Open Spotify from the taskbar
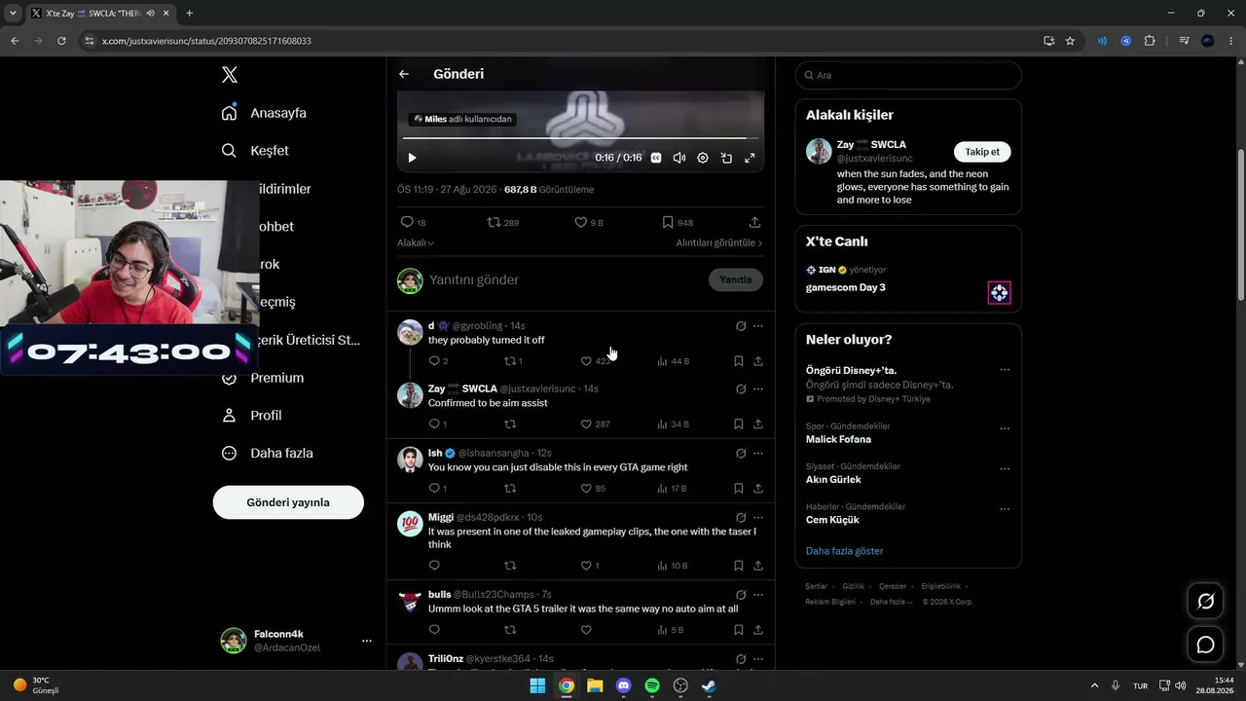This screenshot has height=701, width=1246. [652, 685]
